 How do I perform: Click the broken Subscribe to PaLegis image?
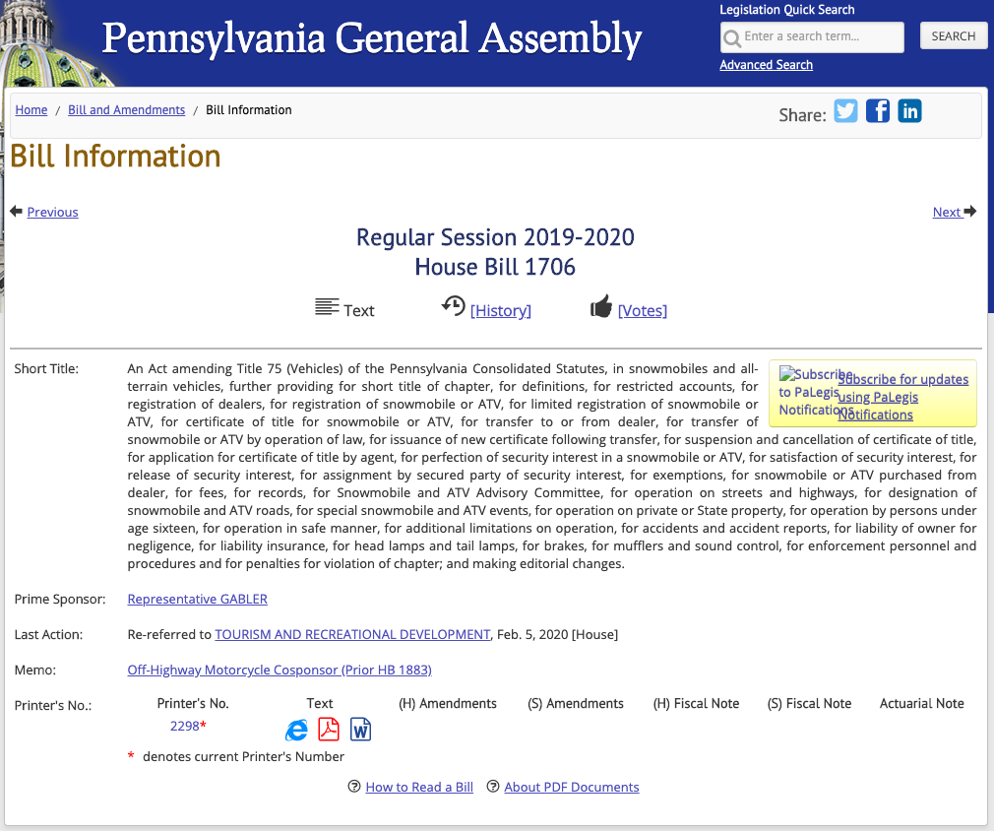tap(809, 392)
